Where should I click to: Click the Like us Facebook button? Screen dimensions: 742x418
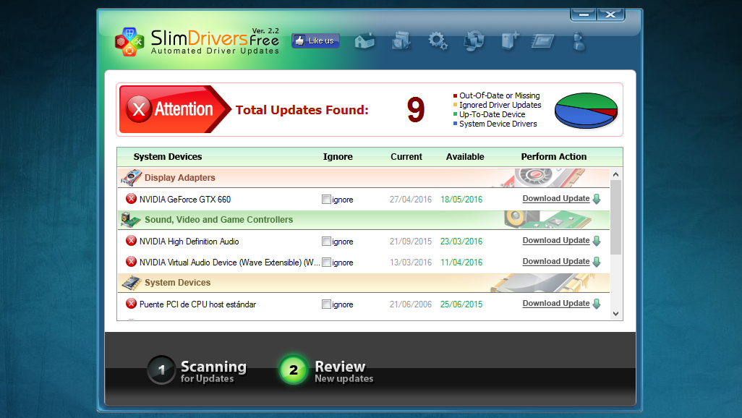[x=315, y=40]
